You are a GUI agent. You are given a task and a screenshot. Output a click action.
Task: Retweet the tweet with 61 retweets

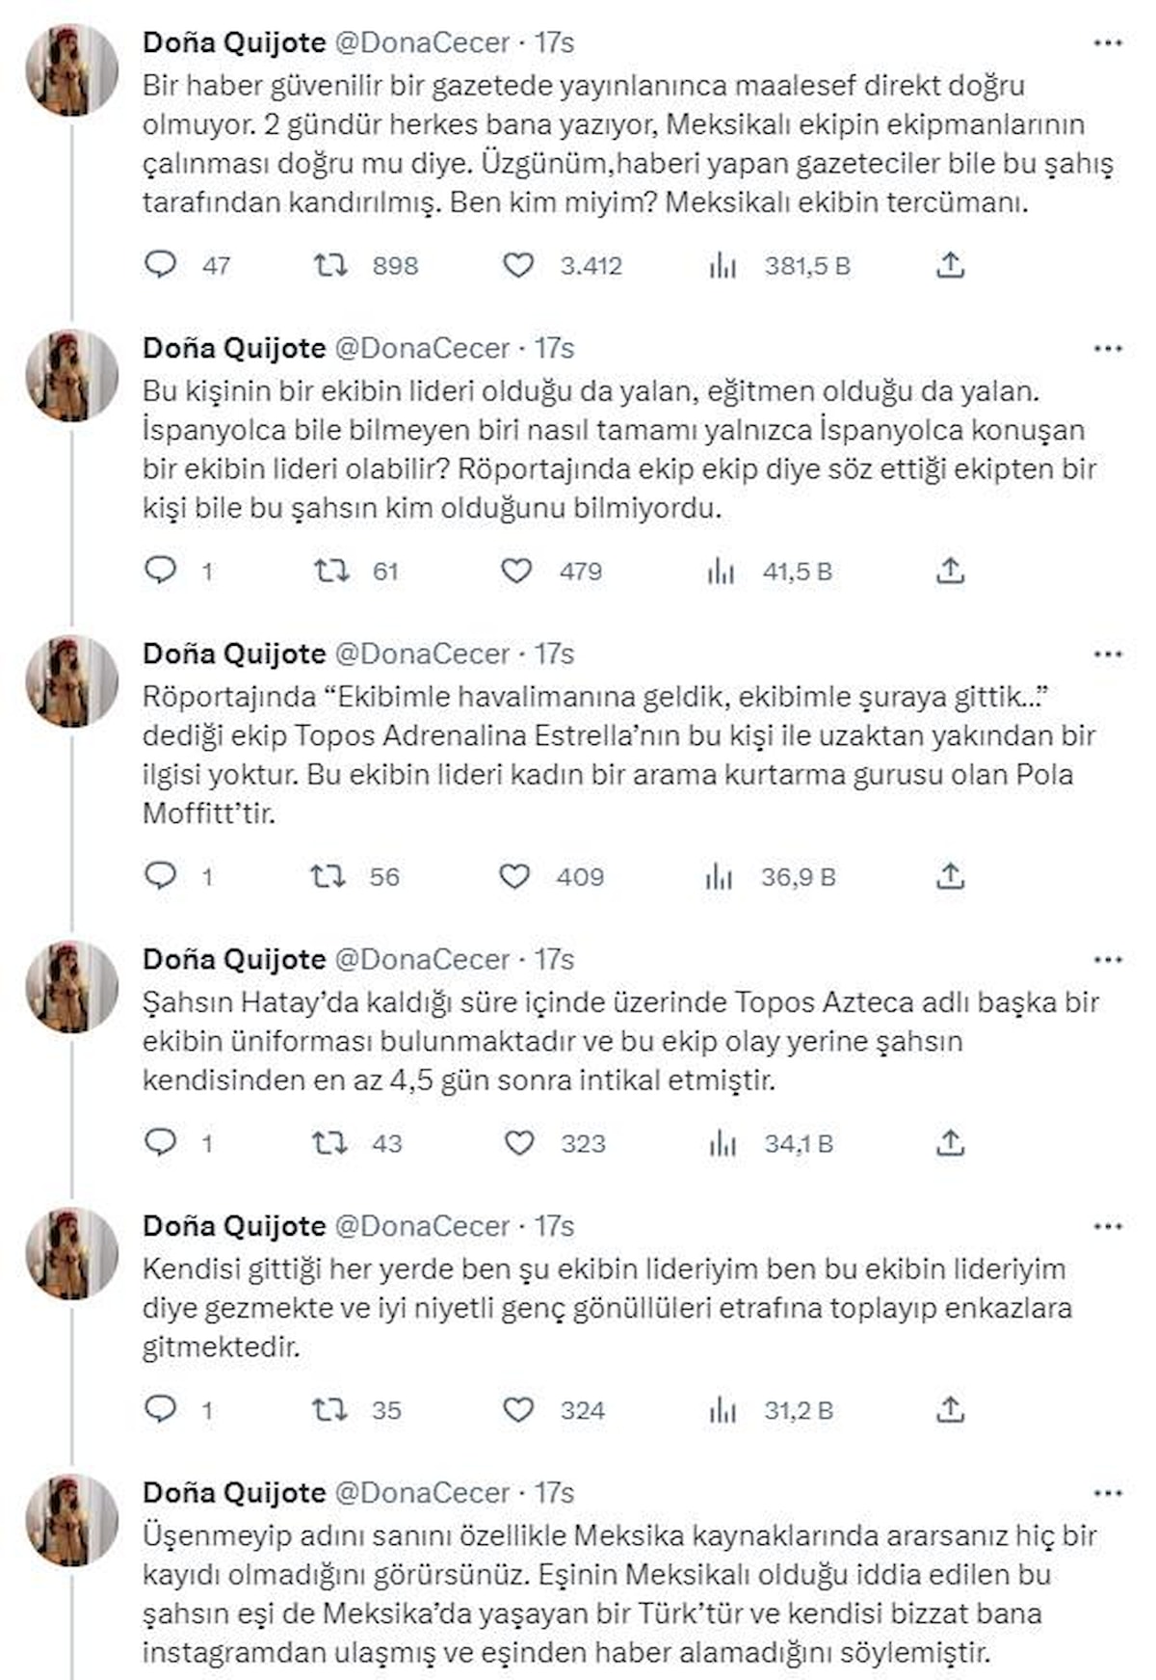331,571
